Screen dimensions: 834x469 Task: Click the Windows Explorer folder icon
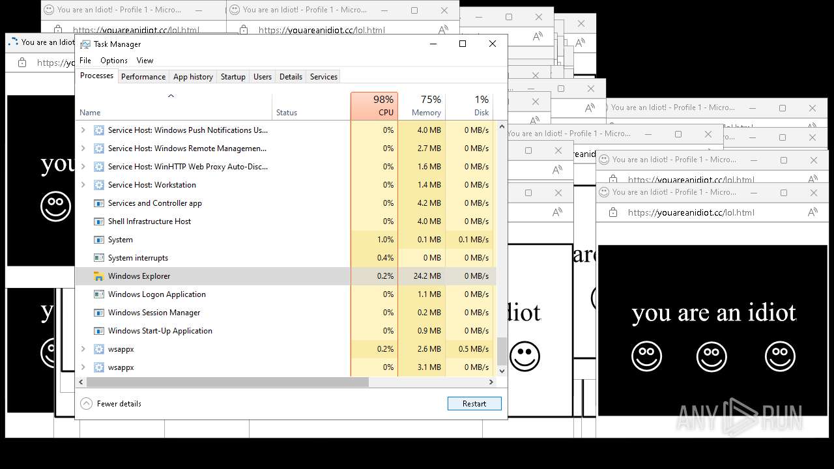point(99,276)
